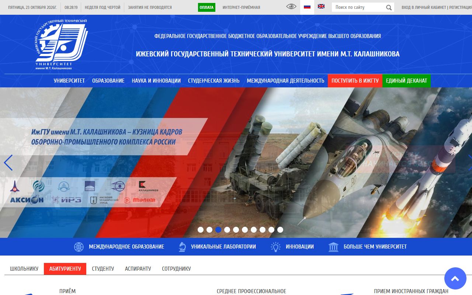The width and height of the screenshot is (472, 295).
Task: Switch to the АСПИРАНТУ tab
Action: (x=138, y=269)
